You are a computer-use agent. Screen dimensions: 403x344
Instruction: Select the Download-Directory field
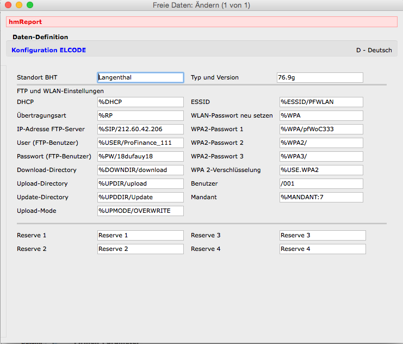[140, 170]
